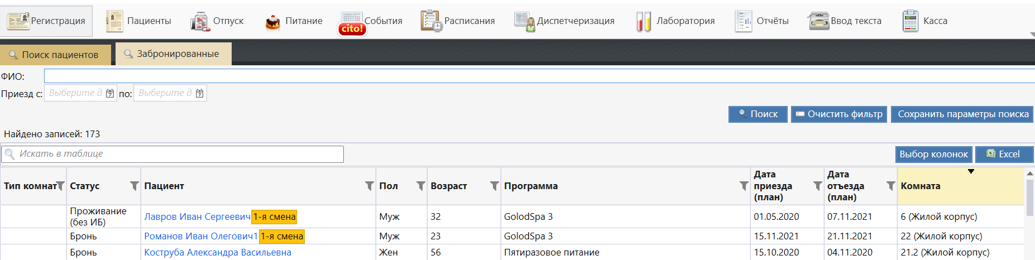Click the Очистить фильтр button
Screen dimensions: 1035x260
coord(838,114)
